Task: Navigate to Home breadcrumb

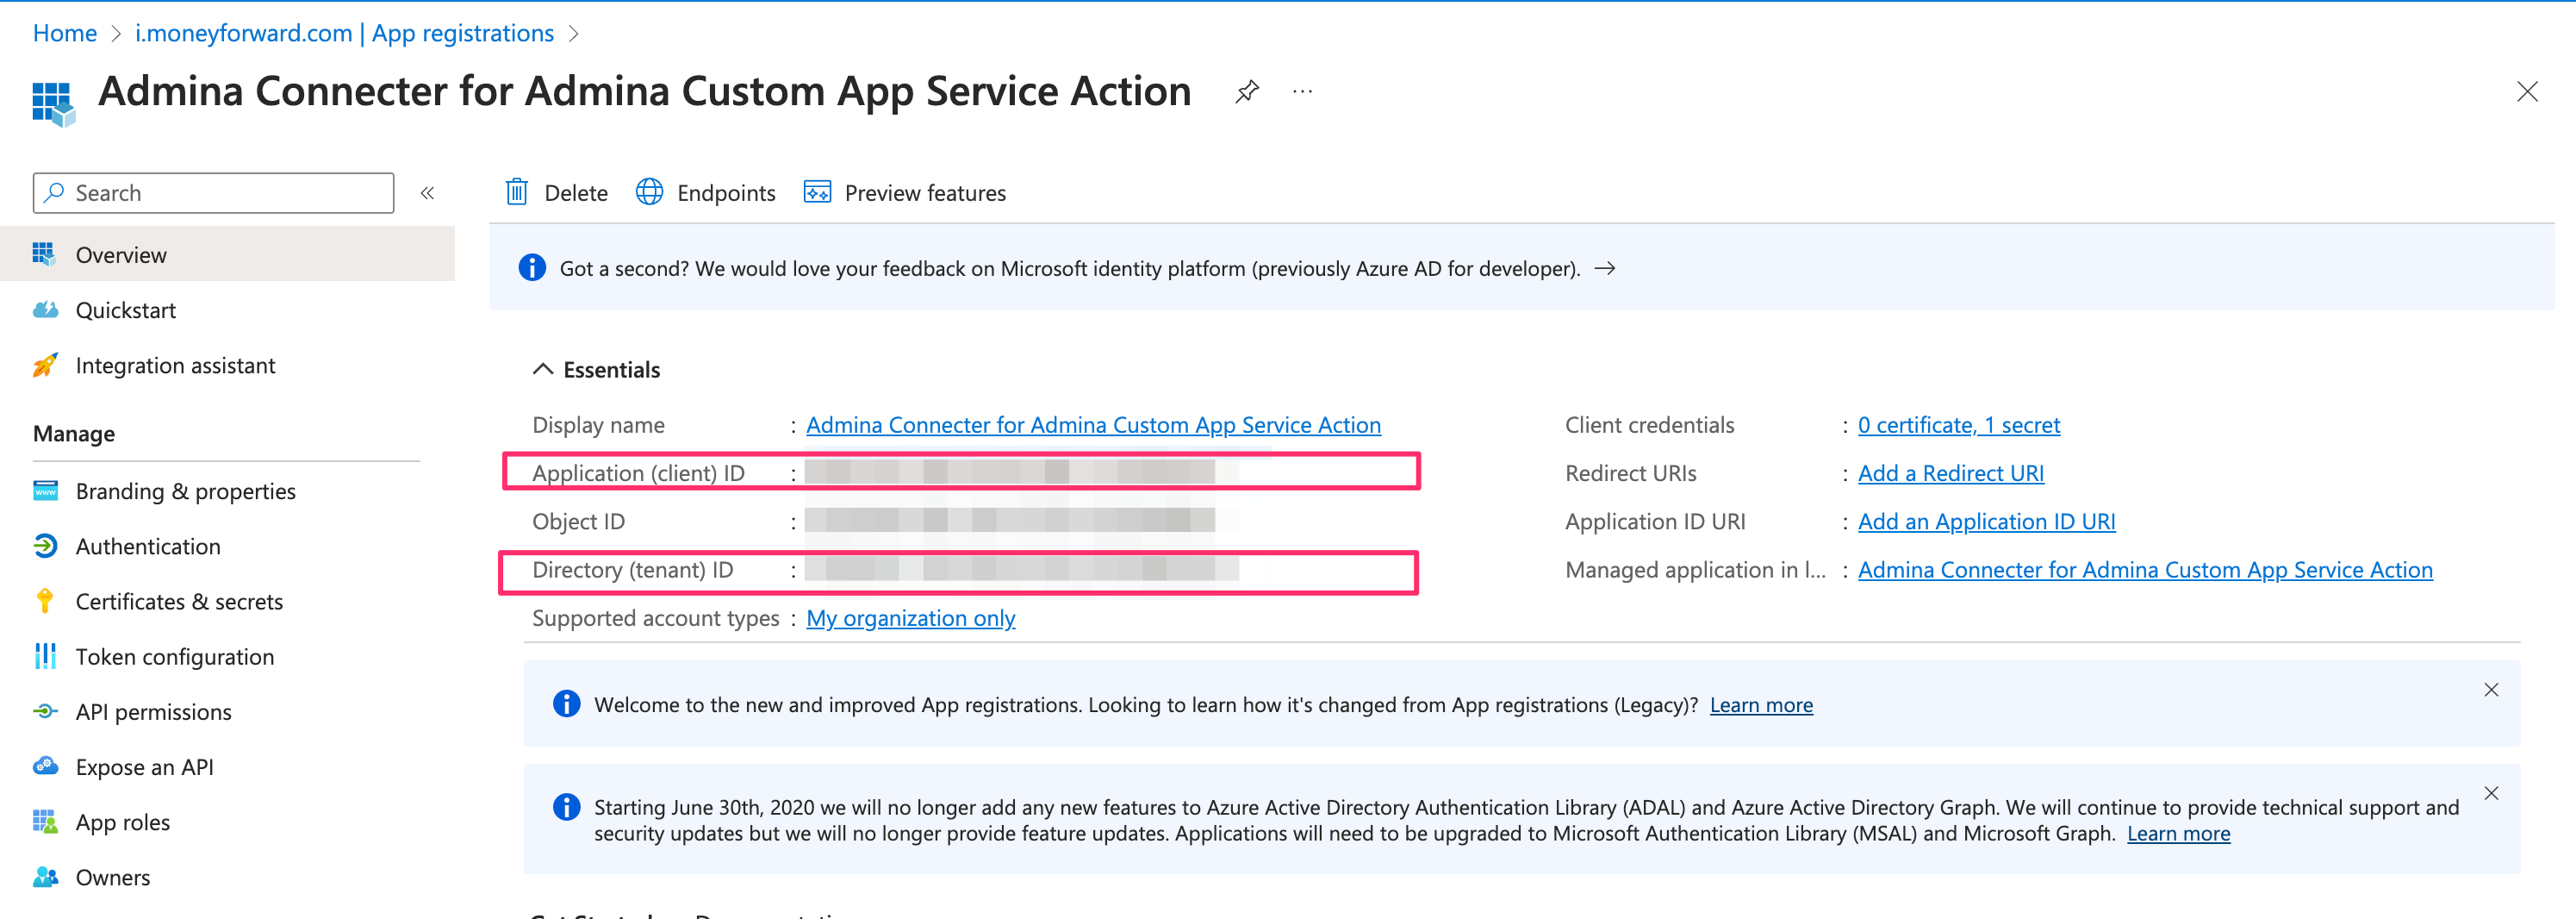Action: 65,33
